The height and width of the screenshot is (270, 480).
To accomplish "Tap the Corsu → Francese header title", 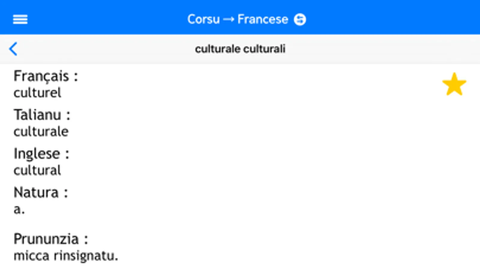I will pos(238,19).
